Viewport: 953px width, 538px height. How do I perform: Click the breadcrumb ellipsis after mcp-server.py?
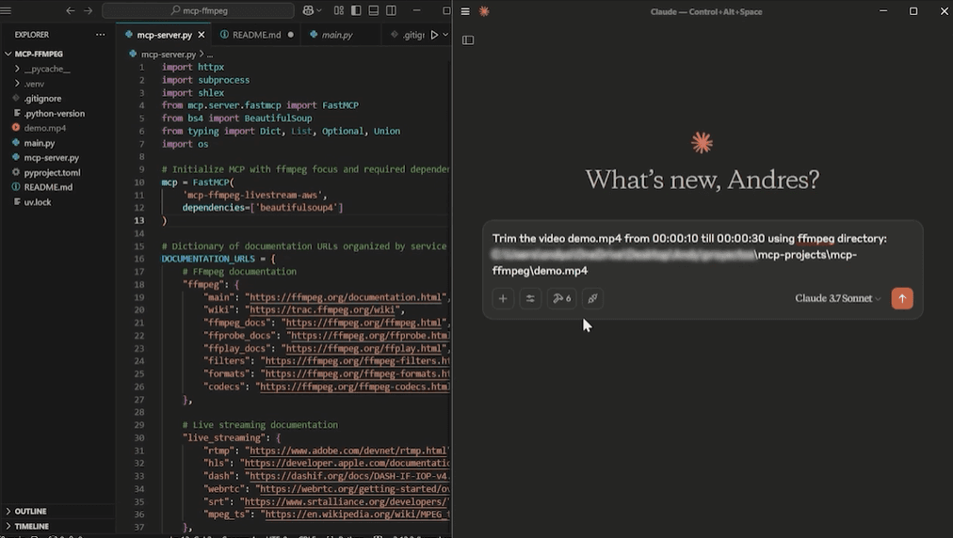210,54
